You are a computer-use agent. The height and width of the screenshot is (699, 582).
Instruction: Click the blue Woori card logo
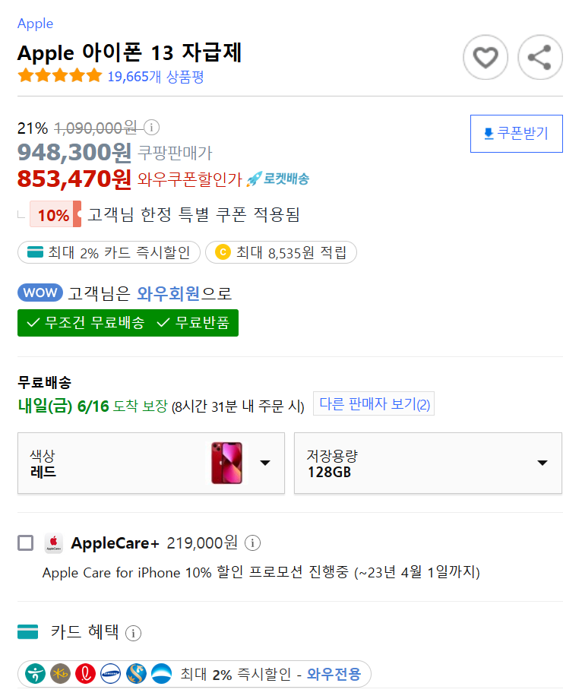[161, 674]
